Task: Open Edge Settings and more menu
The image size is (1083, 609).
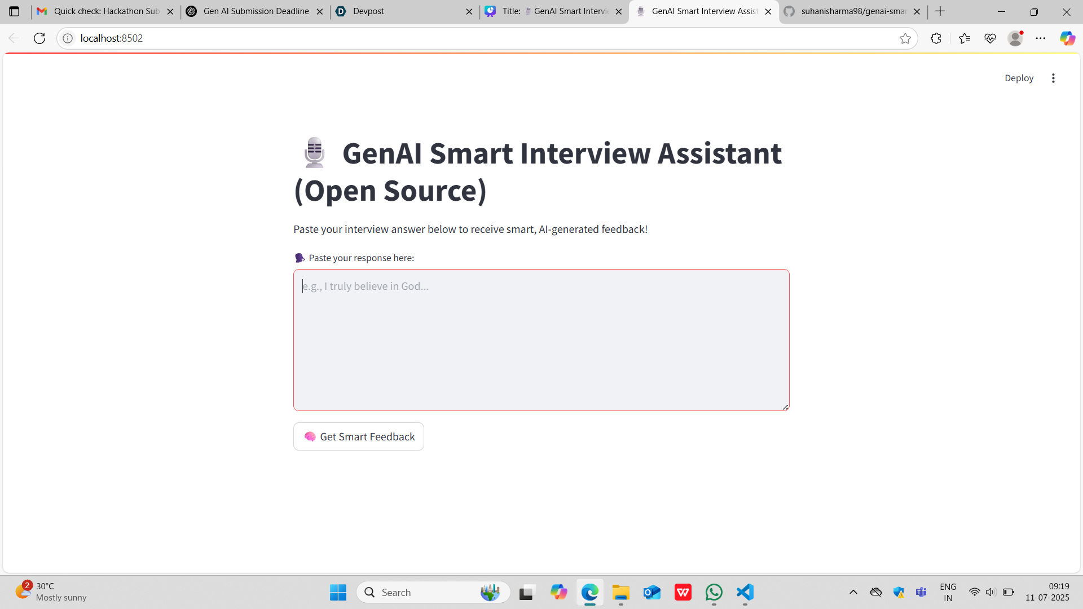Action: (x=1041, y=38)
